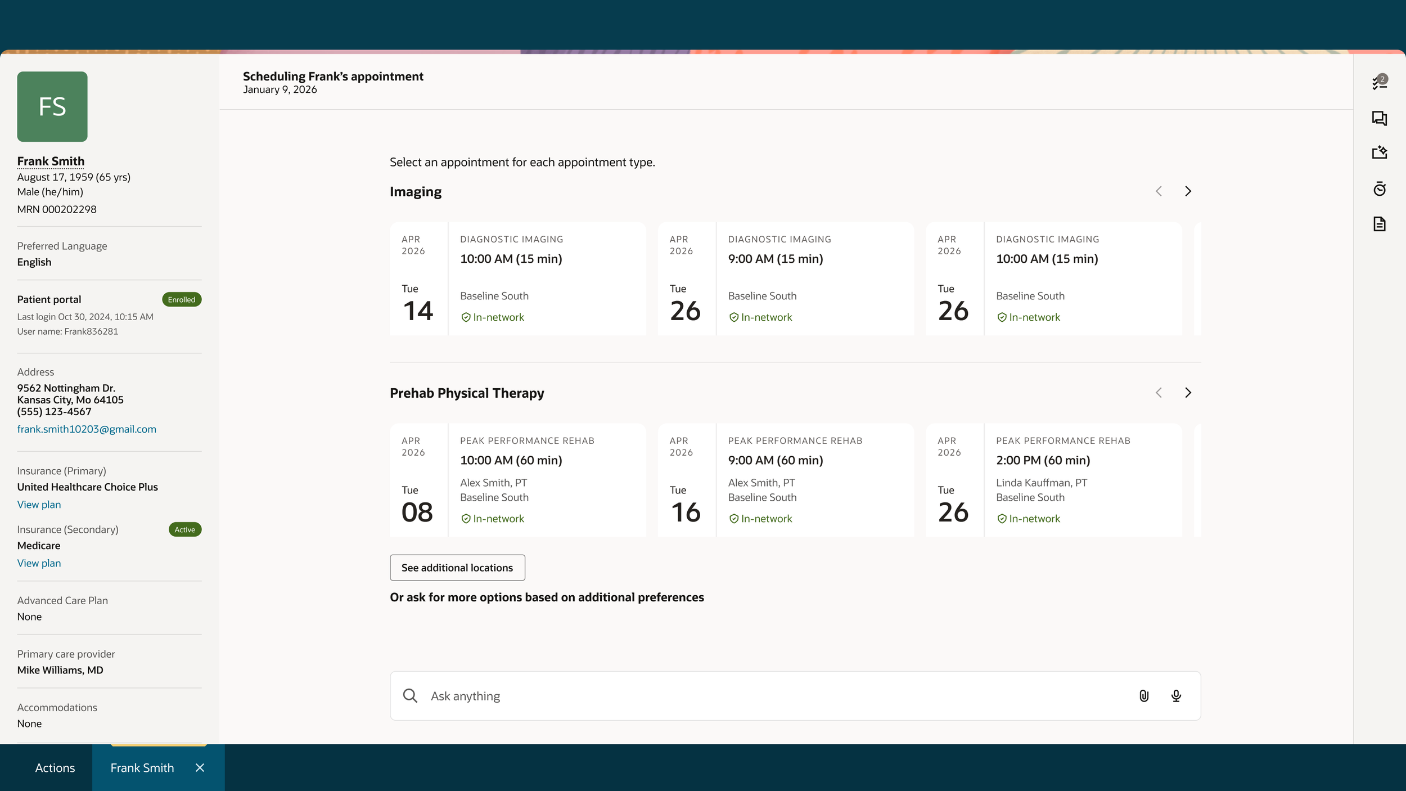Open frank.smith10203@gmail.com email link
This screenshot has height=791, width=1406.
pyautogui.click(x=87, y=429)
